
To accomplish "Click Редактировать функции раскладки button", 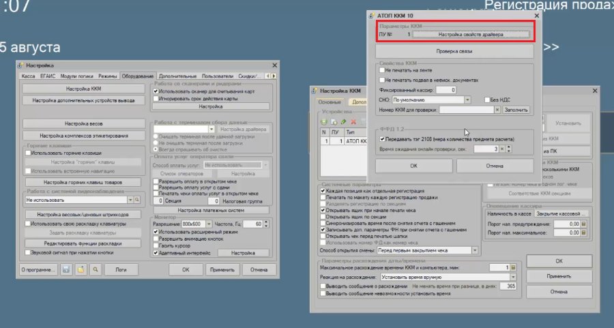I will coord(83,243).
